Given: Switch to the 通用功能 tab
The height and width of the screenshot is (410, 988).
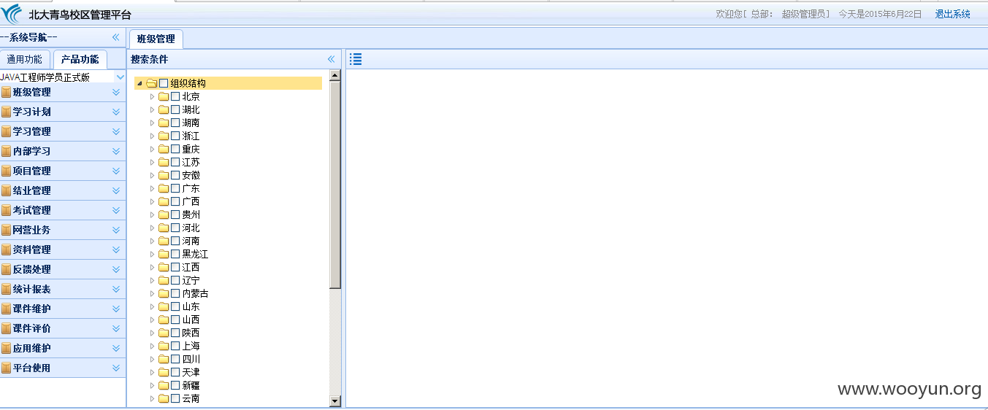Looking at the screenshot, I should pos(25,60).
